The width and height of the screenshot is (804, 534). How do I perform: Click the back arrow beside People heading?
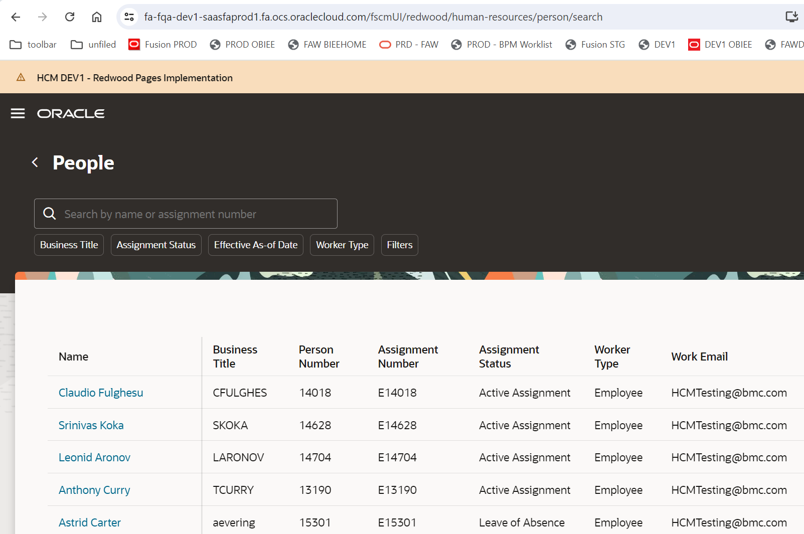(35, 162)
